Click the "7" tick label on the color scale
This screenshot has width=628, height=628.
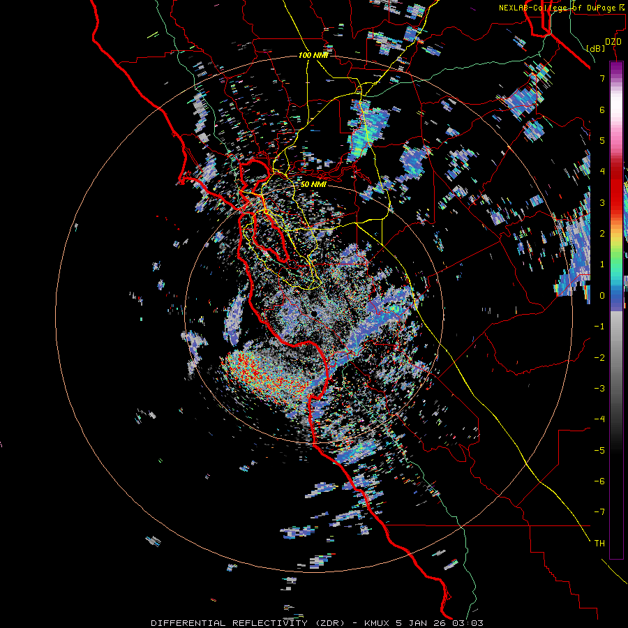click(602, 78)
